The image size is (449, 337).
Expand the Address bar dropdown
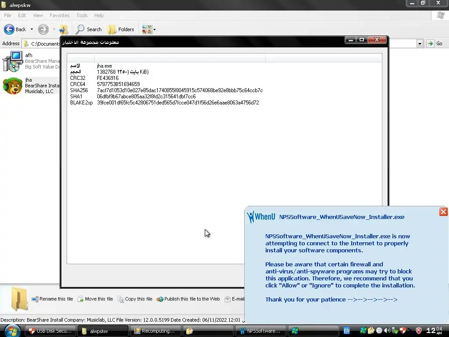tap(420, 43)
